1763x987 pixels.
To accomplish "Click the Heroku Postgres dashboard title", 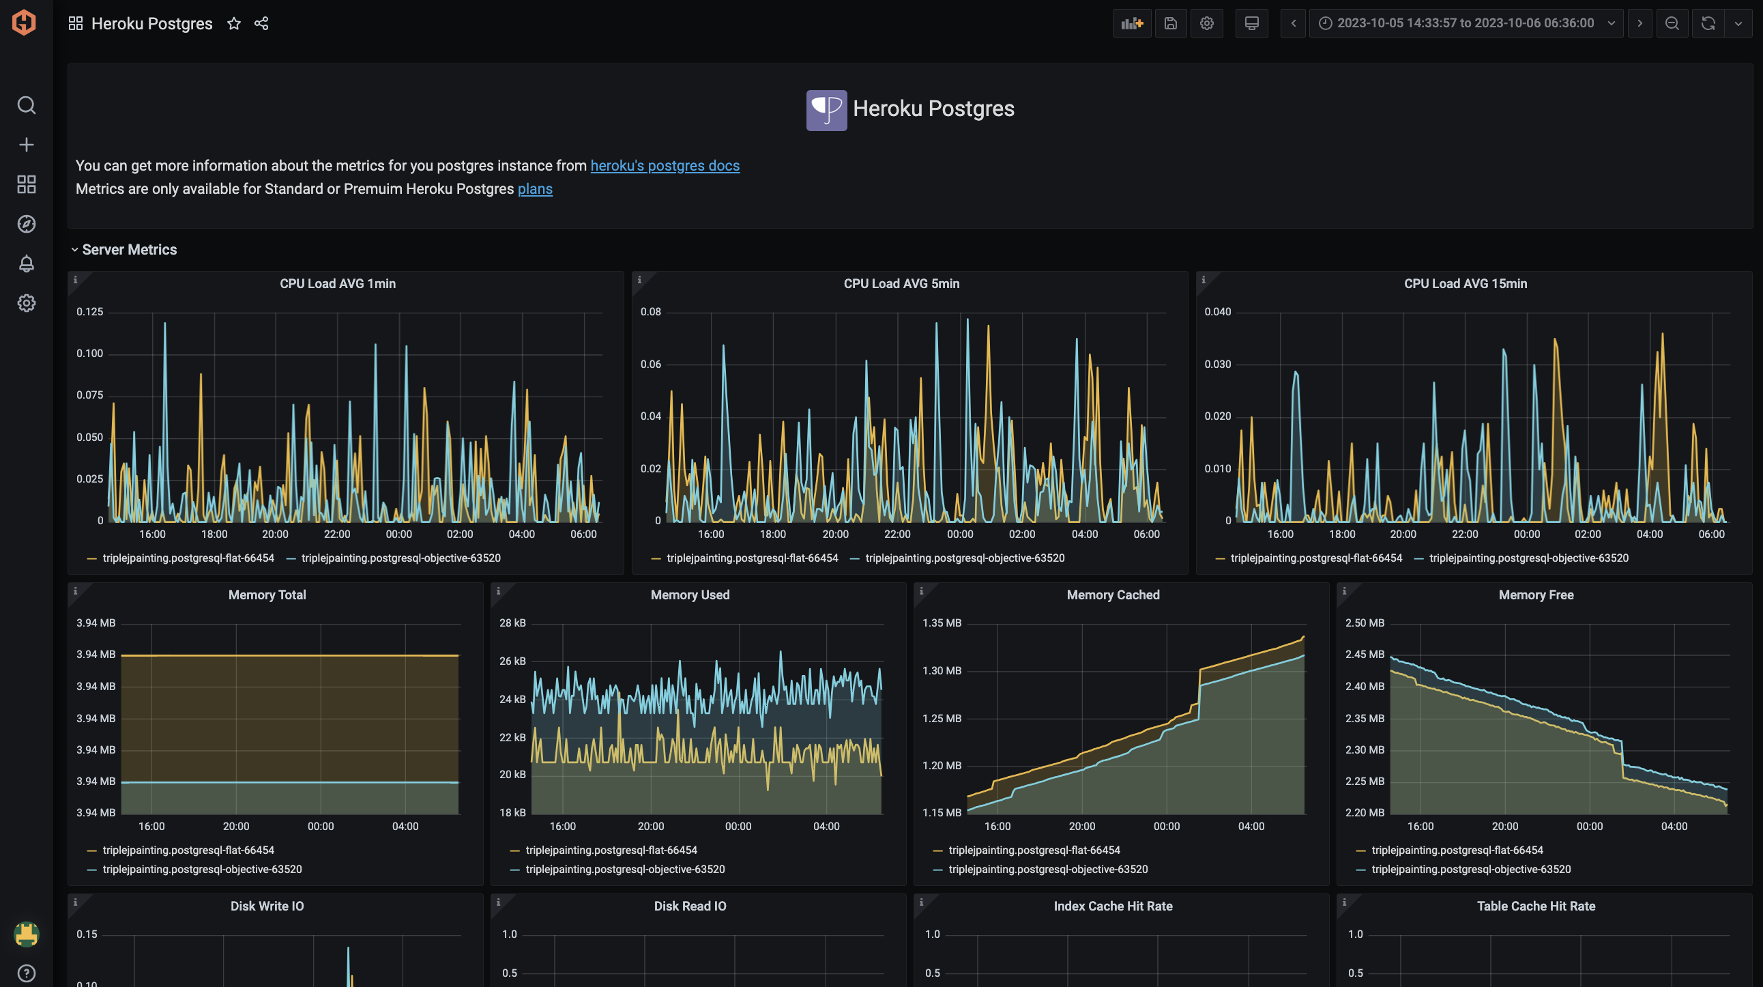I will [x=152, y=23].
